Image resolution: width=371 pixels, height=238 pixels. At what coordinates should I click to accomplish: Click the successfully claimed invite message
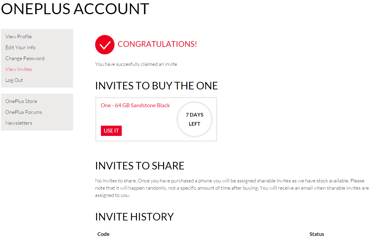coord(136,64)
